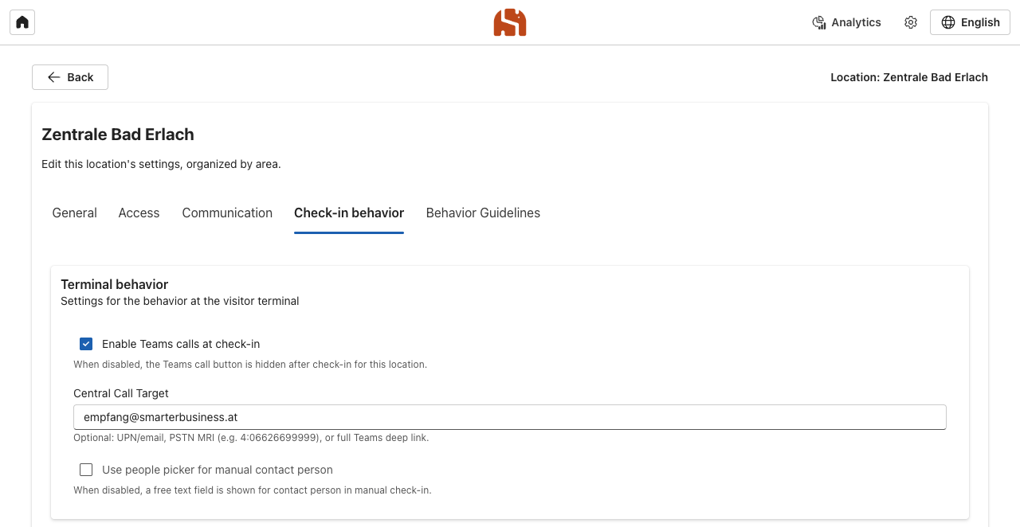The image size is (1020, 527).
Task: Switch to the General tab
Action: [x=75, y=213]
